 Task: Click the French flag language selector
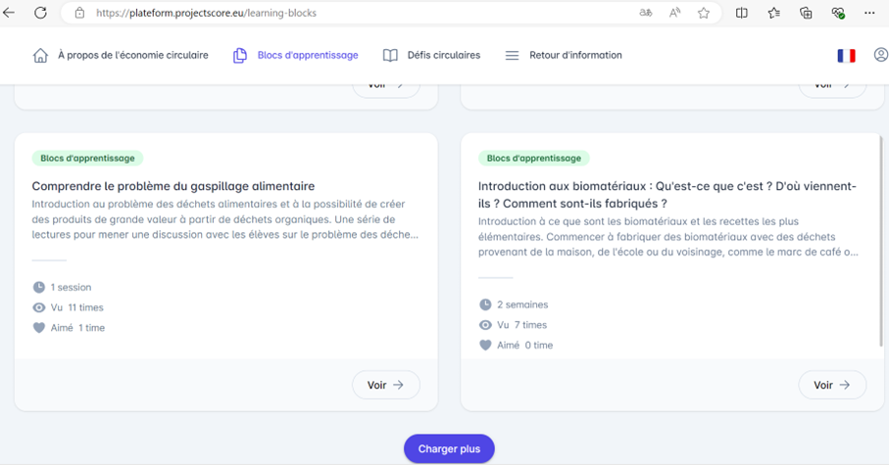(x=846, y=56)
